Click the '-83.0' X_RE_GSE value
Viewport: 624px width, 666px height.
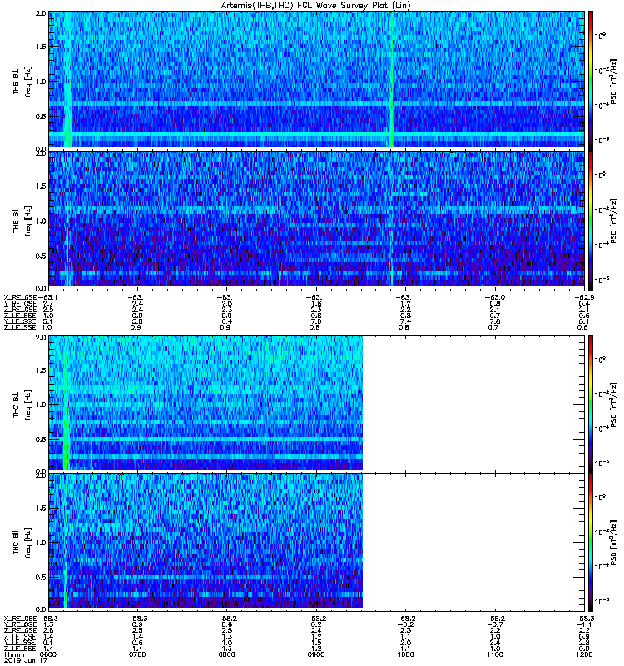point(494,297)
